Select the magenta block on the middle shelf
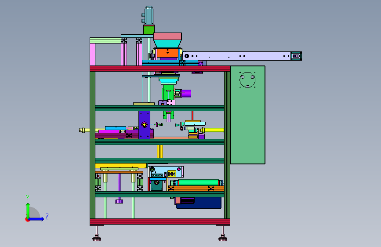The image size is (381, 247). click(x=109, y=131)
